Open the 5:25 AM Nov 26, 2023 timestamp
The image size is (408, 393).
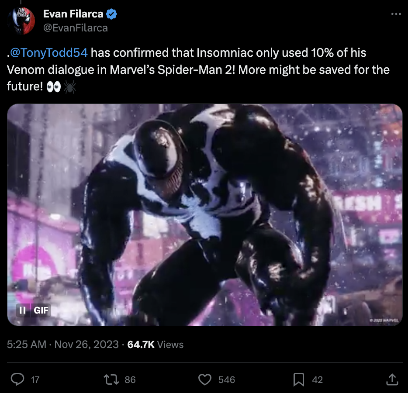63,345
